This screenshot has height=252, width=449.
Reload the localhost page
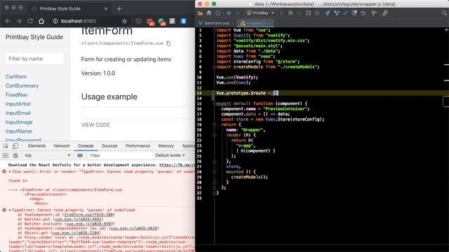[30, 21]
